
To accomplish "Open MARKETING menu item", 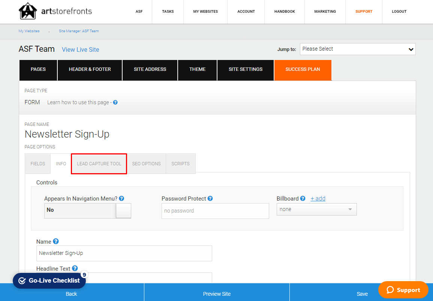I will (x=325, y=12).
